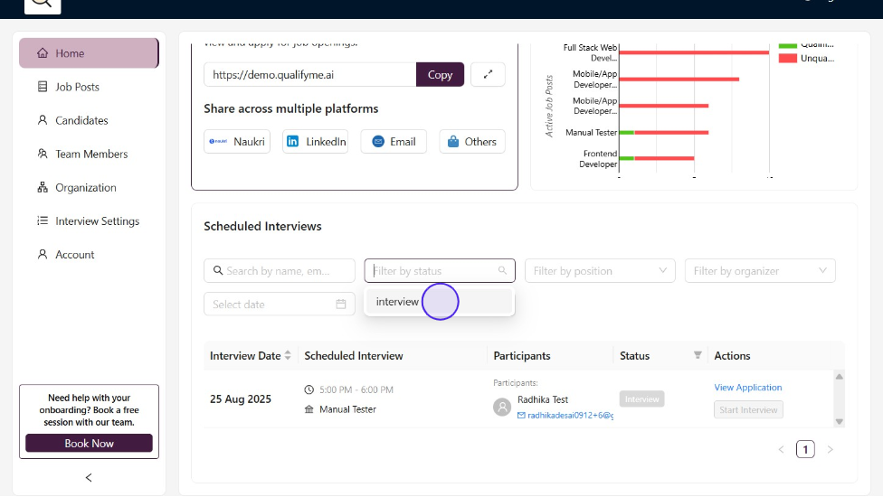This screenshot has height=497, width=883.
Task: Click the Status column filter icon
Action: (698, 356)
